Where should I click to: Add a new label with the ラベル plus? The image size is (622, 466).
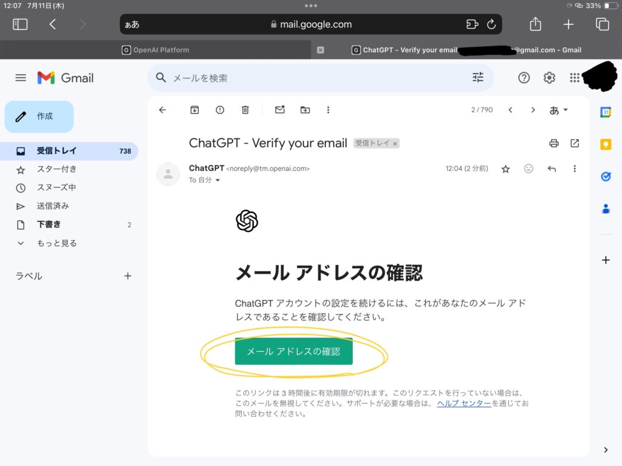[x=128, y=276]
